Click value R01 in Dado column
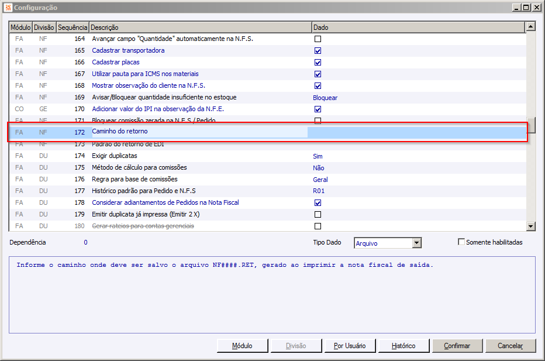Viewport: 545px width, 361px height. [x=319, y=191]
